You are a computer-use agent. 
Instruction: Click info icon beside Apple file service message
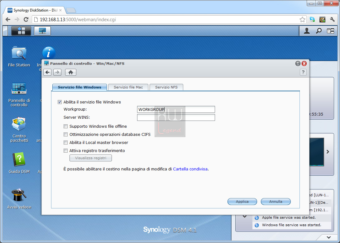coord(257,218)
